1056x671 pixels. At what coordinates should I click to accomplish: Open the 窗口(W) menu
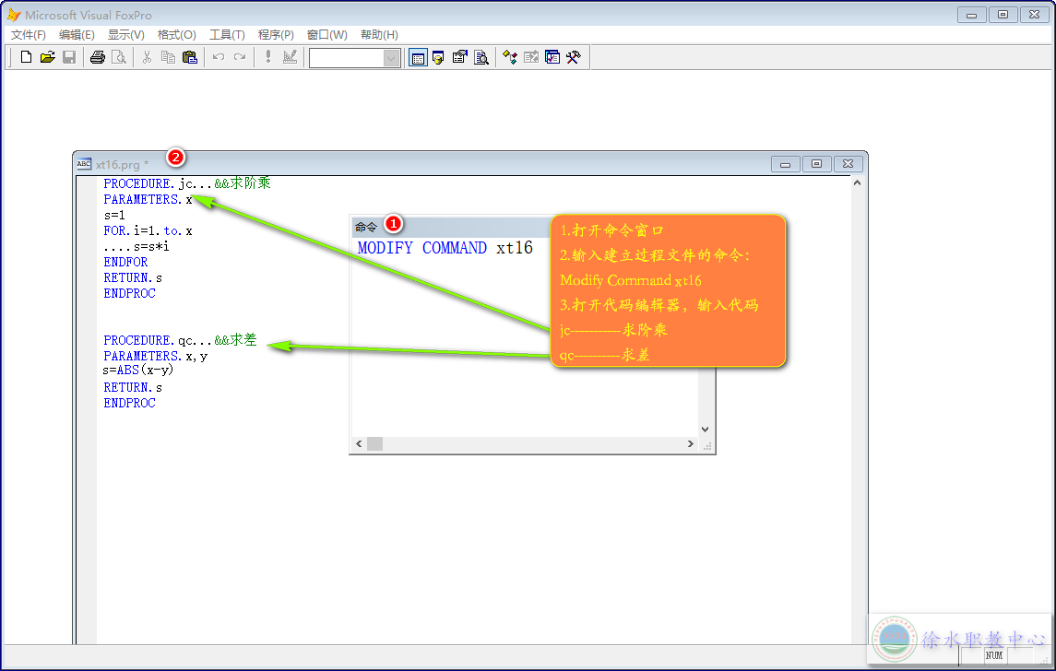[x=327, y=35]
